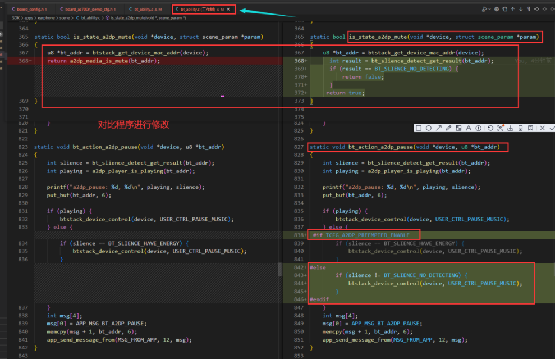Go to previous change with up arrow

[513, 9]
